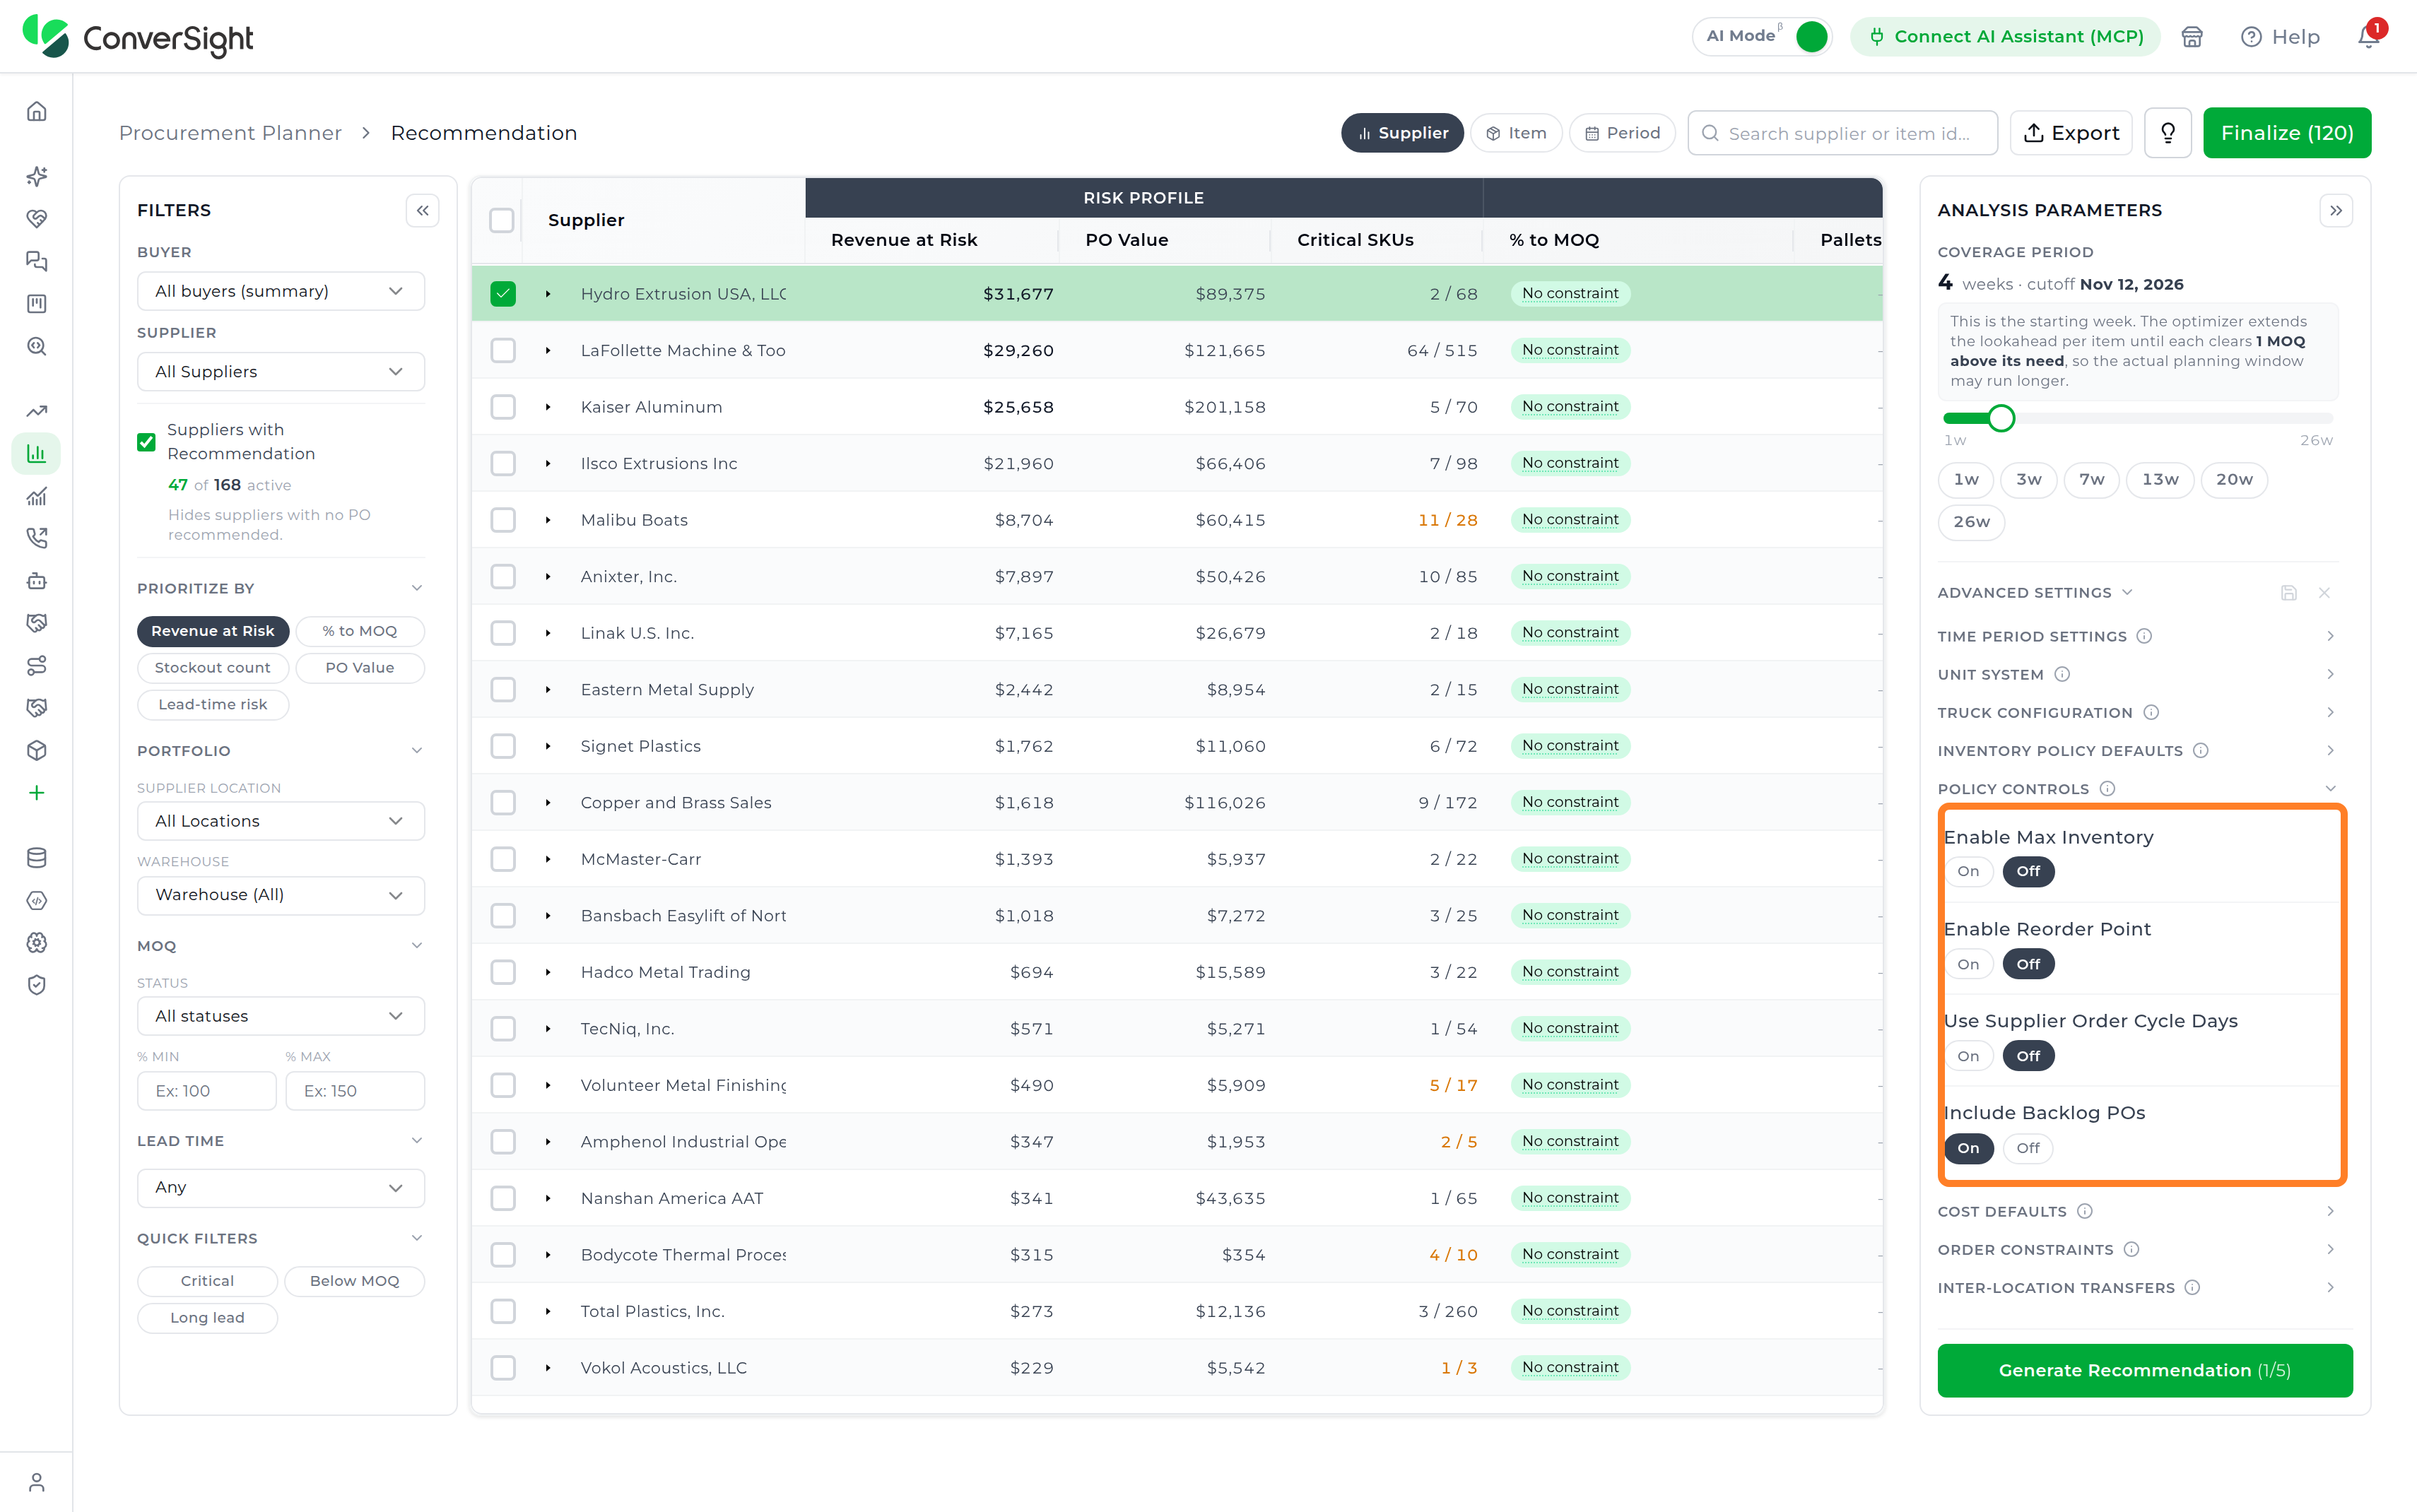The image size is (2417, 1512).
Task: Open the user profile icon in the sidebar
Action: 37,1482
